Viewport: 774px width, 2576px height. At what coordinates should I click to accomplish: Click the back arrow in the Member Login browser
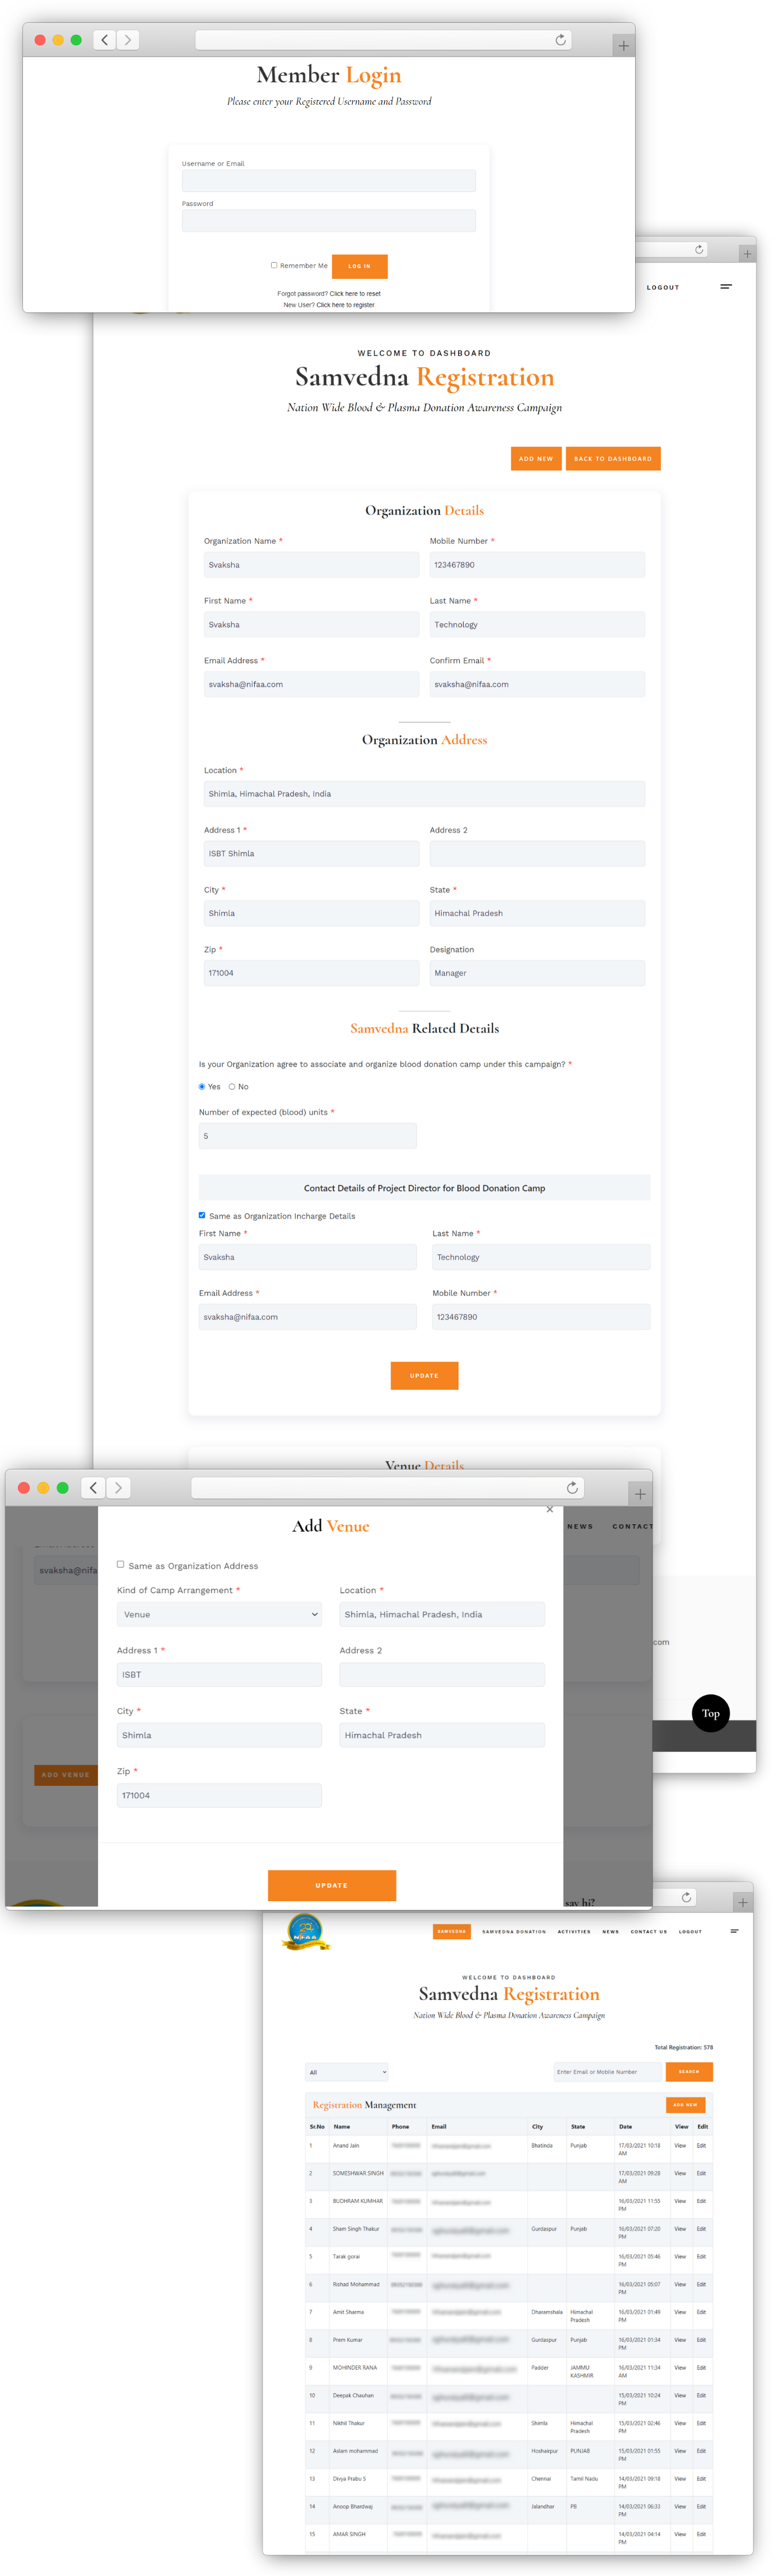pyautogui.click(x=105, y=40)
